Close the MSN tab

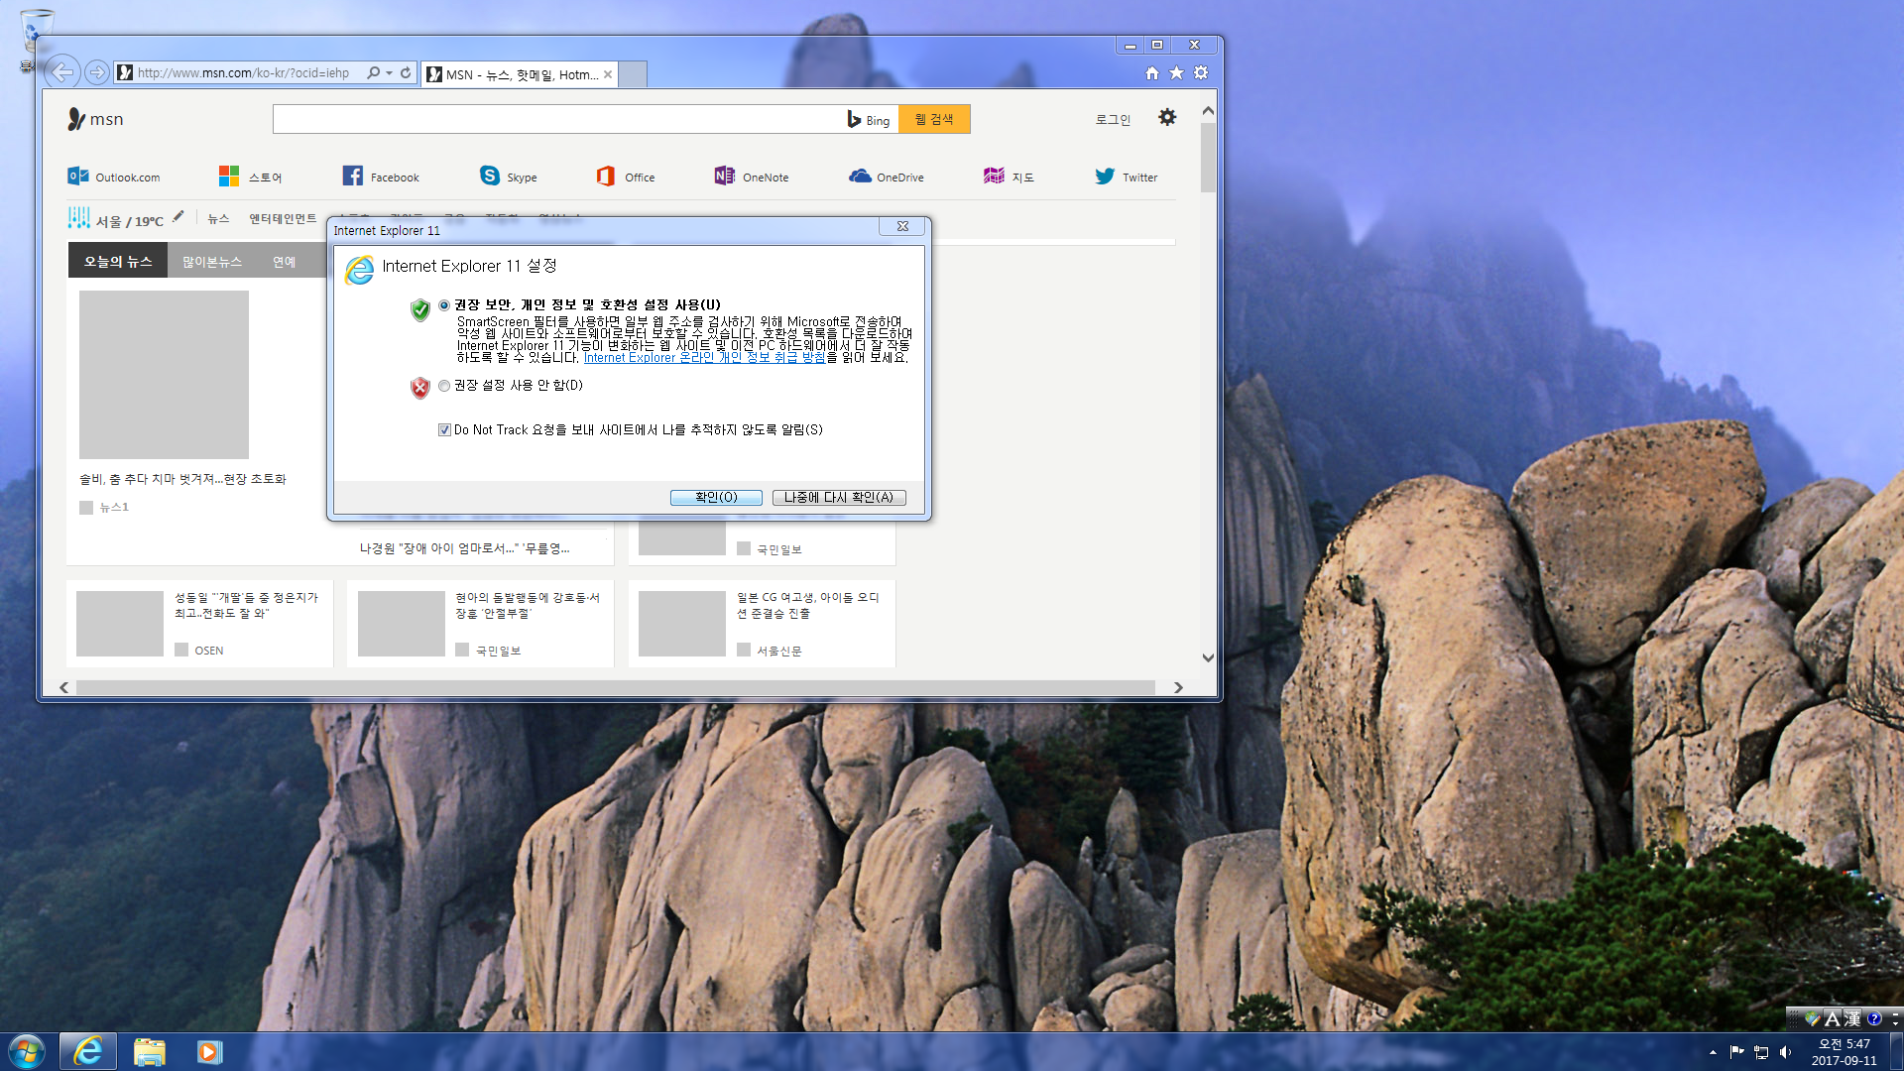pos(608,74)
